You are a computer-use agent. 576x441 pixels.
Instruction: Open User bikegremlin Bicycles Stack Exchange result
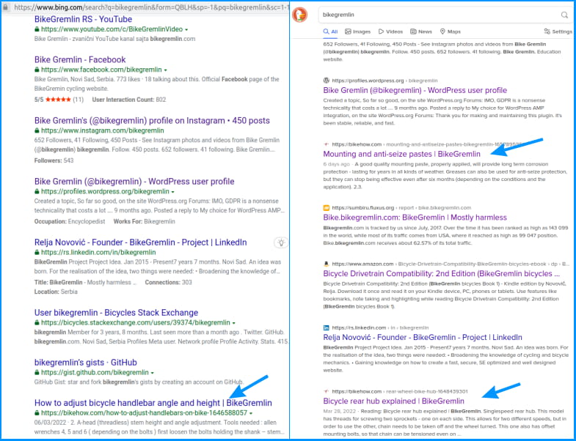(116, 313)
